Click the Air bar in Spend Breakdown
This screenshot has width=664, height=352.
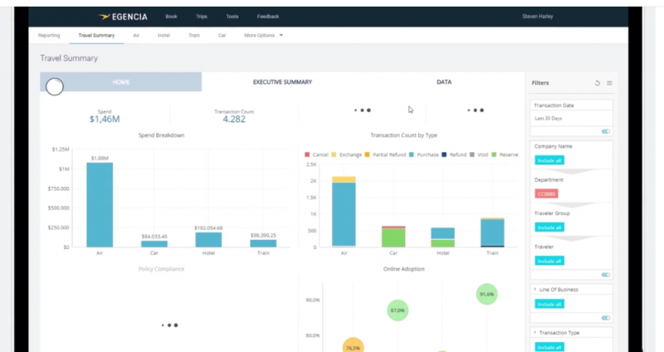click(x=100, y=205)
